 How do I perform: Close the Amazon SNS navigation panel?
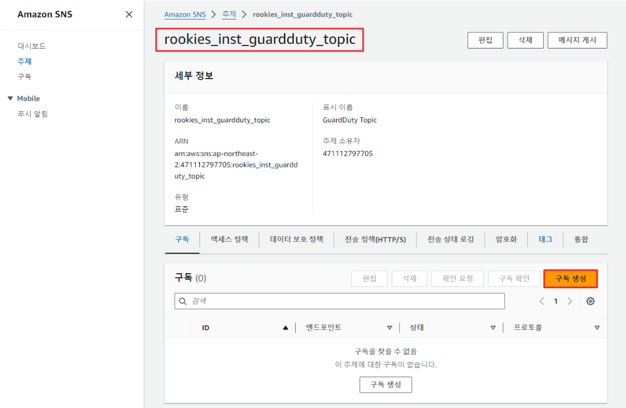point(129,14)
